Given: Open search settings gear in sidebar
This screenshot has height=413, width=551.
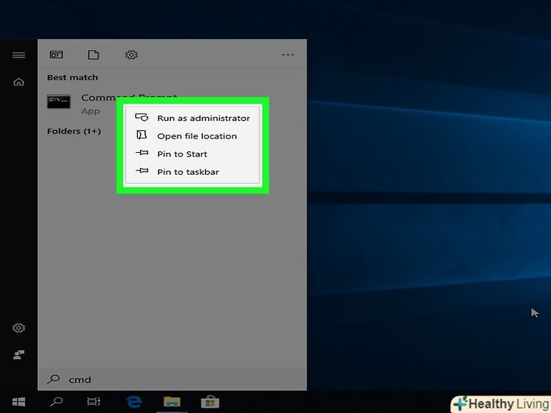Looking at the screenshot, I should pyautogui.click(x=19, y=328).
